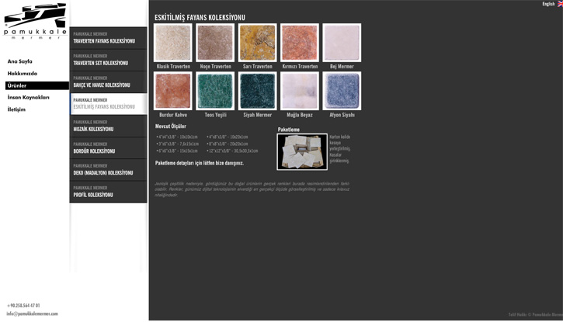Image resolution: width=563 pixels, height=322 pixels.
Task: Switch language to English
Action: (548, 4)
